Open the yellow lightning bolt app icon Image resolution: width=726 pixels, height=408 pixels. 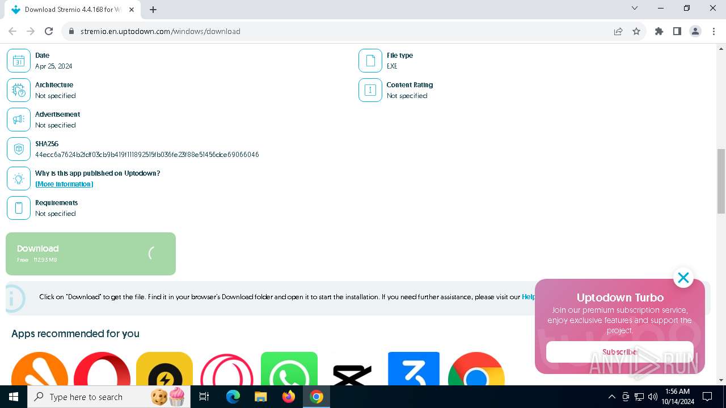[164, 369]
